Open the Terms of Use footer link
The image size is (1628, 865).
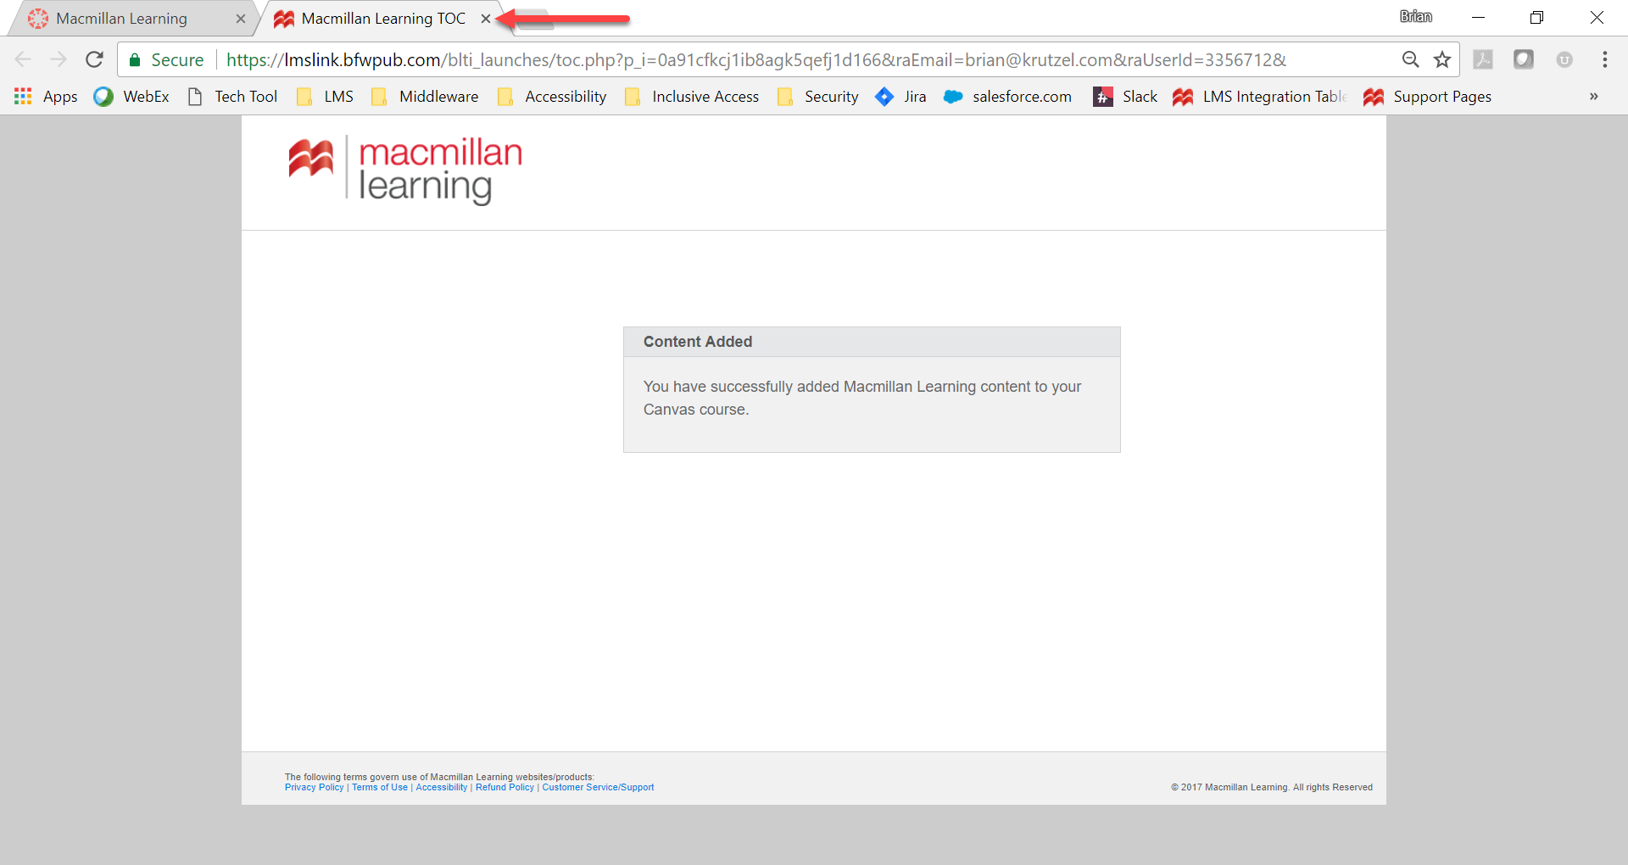pyautogui.click(x=380, y=788)
